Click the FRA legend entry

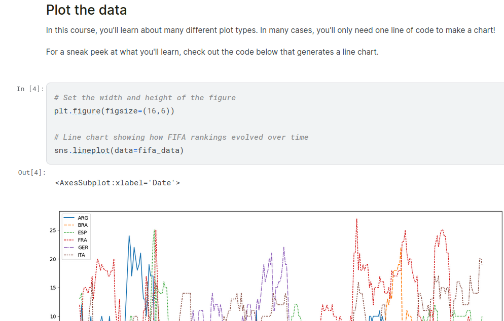coord(83,240)
